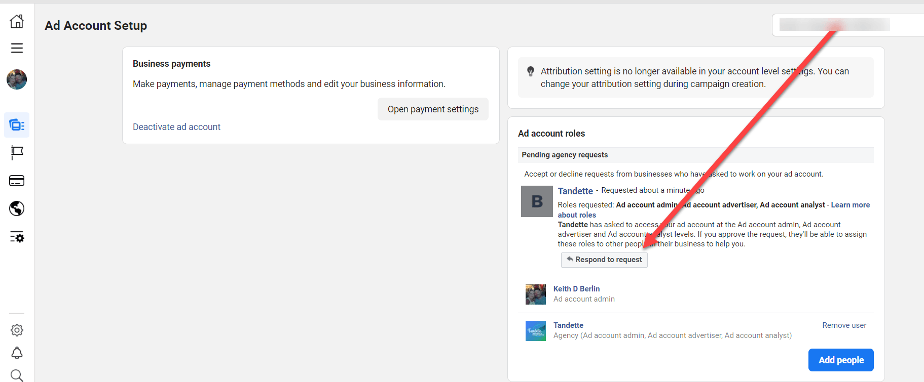Open the notifications bell icon
Viewport: 924px width, 382px height.
point(17,353)
